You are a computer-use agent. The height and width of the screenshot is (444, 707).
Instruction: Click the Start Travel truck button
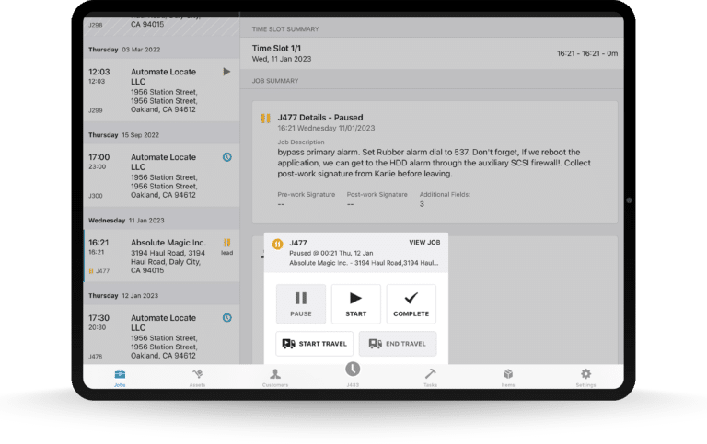(x=312, y=344)
